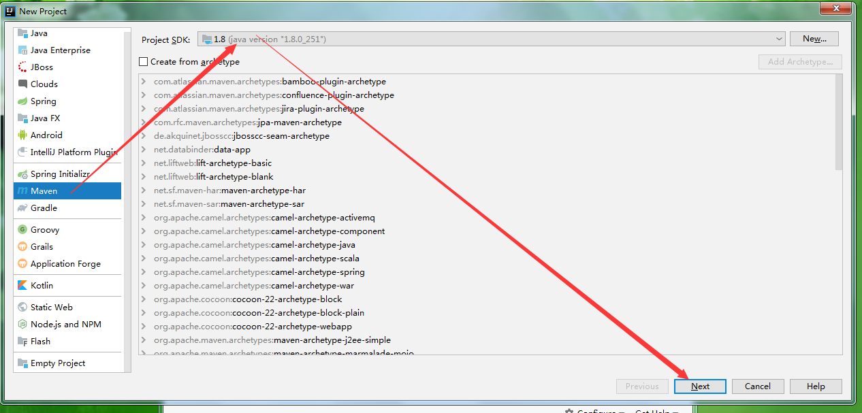862x413 pixels.
Task: Select the Groovy icon
Action: click(x=22, y=230)
